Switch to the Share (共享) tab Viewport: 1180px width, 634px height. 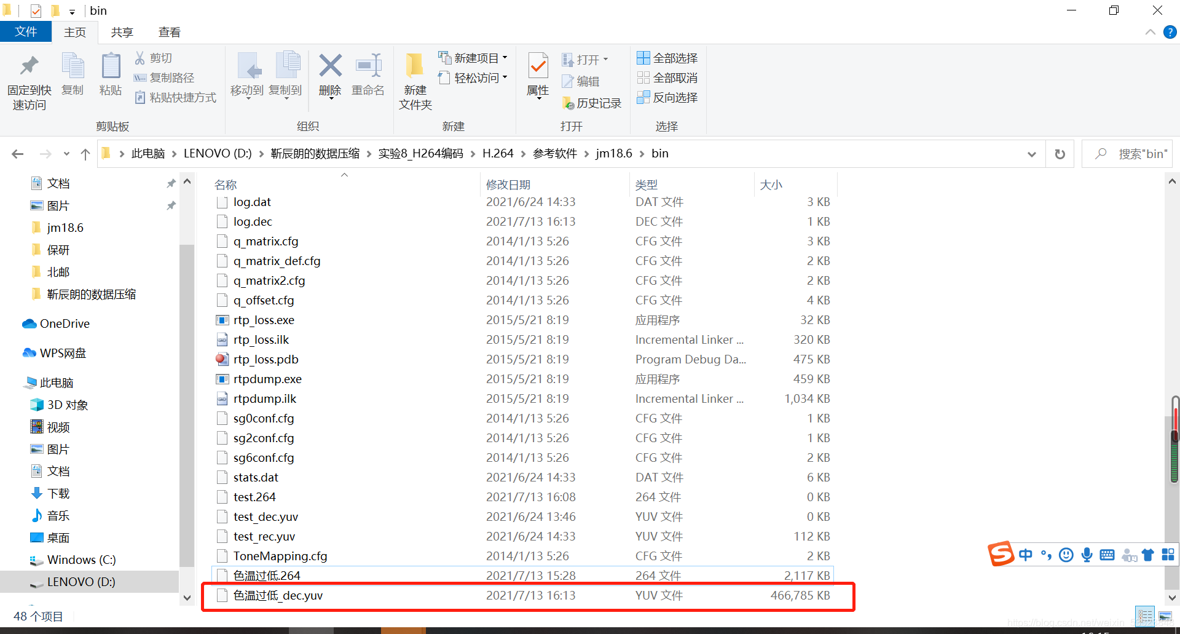coord(122,33)
